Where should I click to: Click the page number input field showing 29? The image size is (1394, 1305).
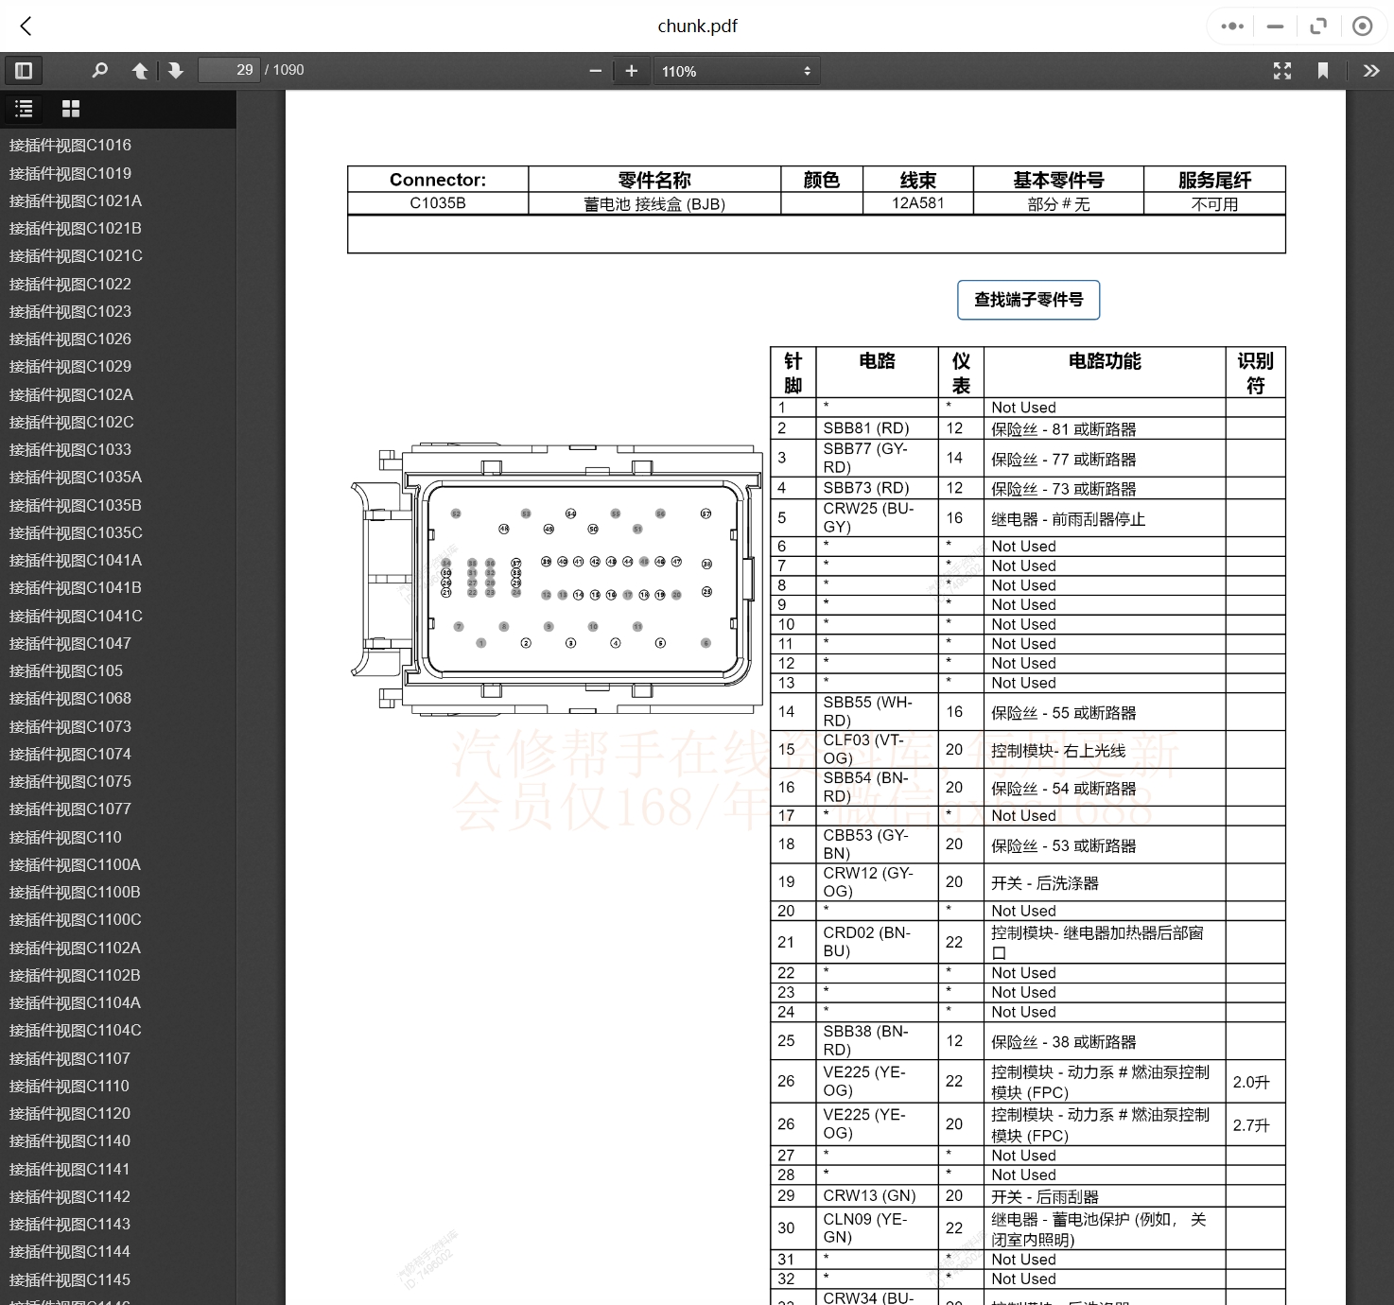pyautogui.click(x=228, y=69)
